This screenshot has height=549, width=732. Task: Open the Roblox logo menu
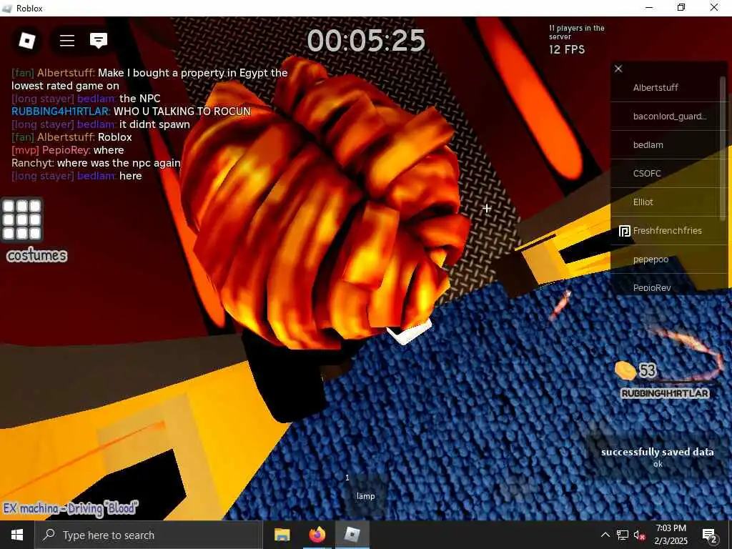(26, 41)
